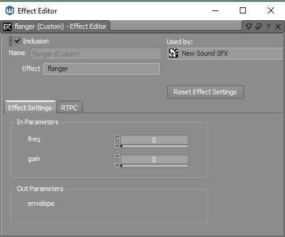Click the gain value field
285x237 pixels.
154,160
